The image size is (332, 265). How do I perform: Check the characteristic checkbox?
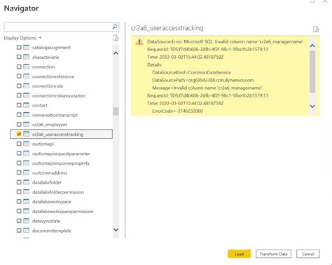pyautogui.click(x=19, y=57)
